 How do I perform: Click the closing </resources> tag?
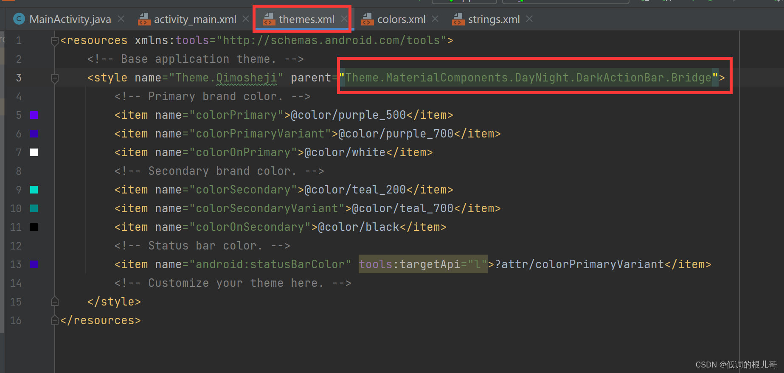coord(100,320)
